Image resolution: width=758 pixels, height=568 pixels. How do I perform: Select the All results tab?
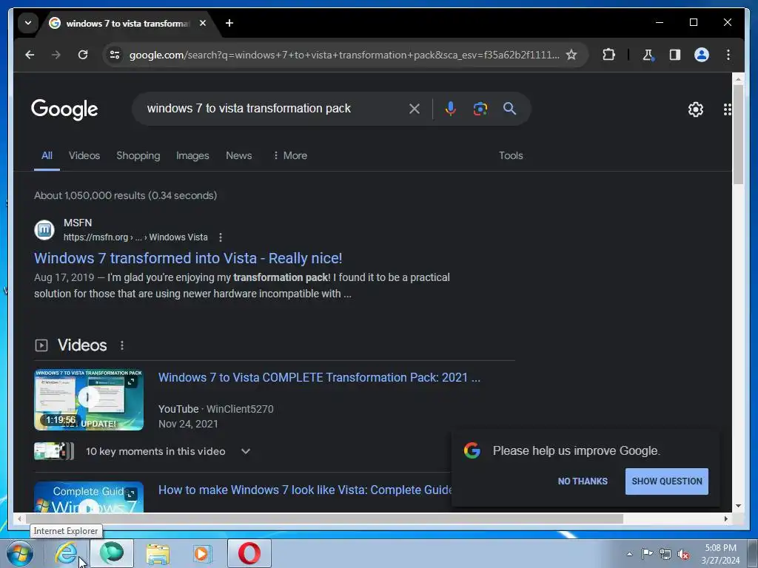click(47, 155)
